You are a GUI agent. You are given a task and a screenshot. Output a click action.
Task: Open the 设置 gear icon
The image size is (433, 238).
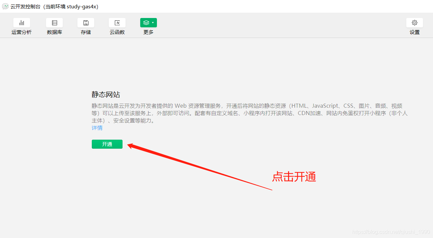click(x=415, y=23)
